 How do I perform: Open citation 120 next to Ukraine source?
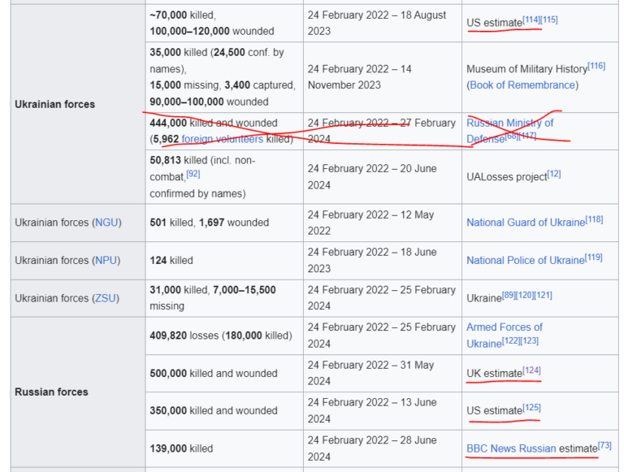(524, 295)
